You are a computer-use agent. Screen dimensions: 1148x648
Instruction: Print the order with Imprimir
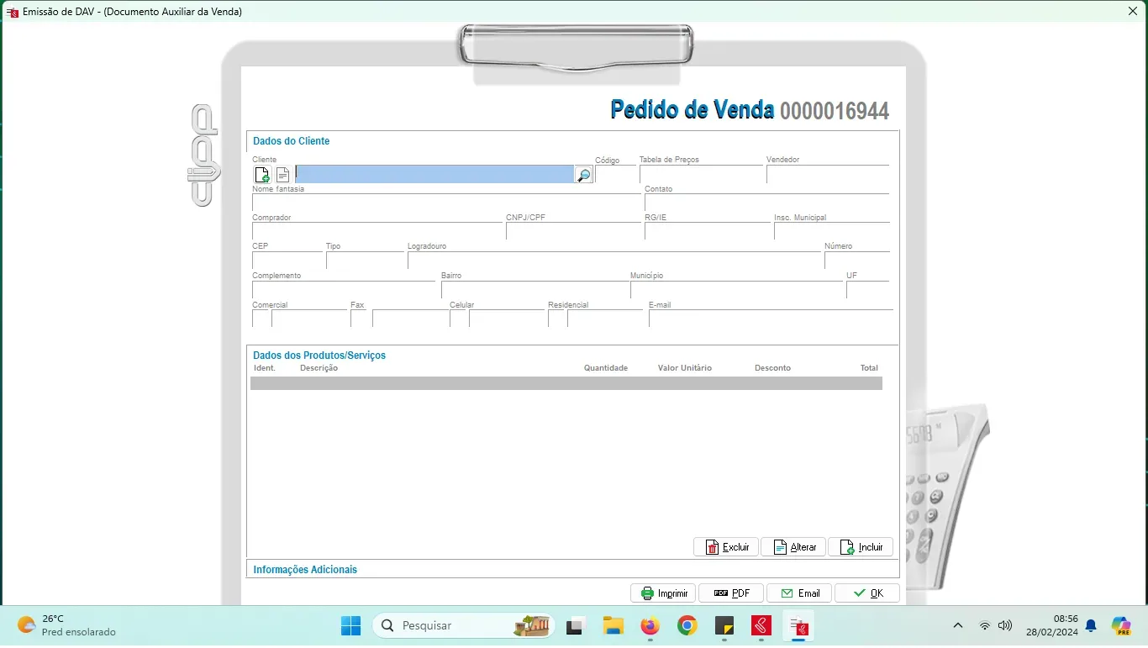[x=663, y=593]
